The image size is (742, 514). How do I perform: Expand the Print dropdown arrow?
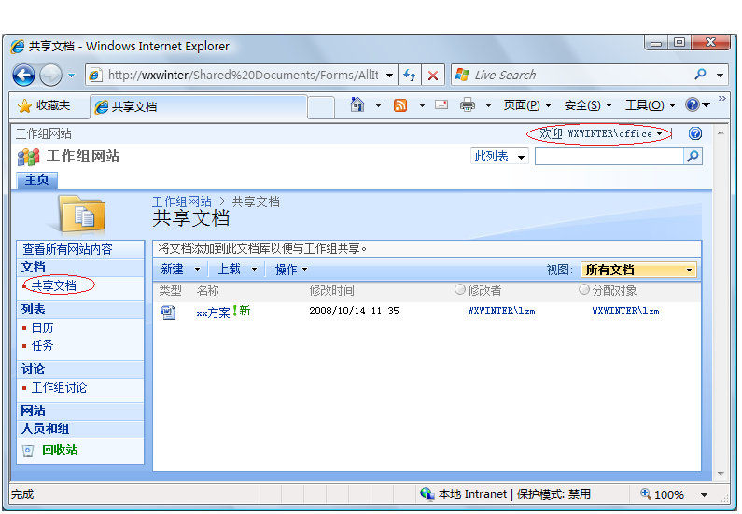488,105
